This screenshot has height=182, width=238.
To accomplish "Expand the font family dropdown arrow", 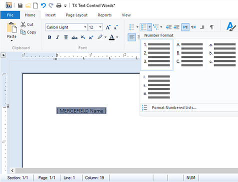I will pyautogui.click(x=85, y=27).
